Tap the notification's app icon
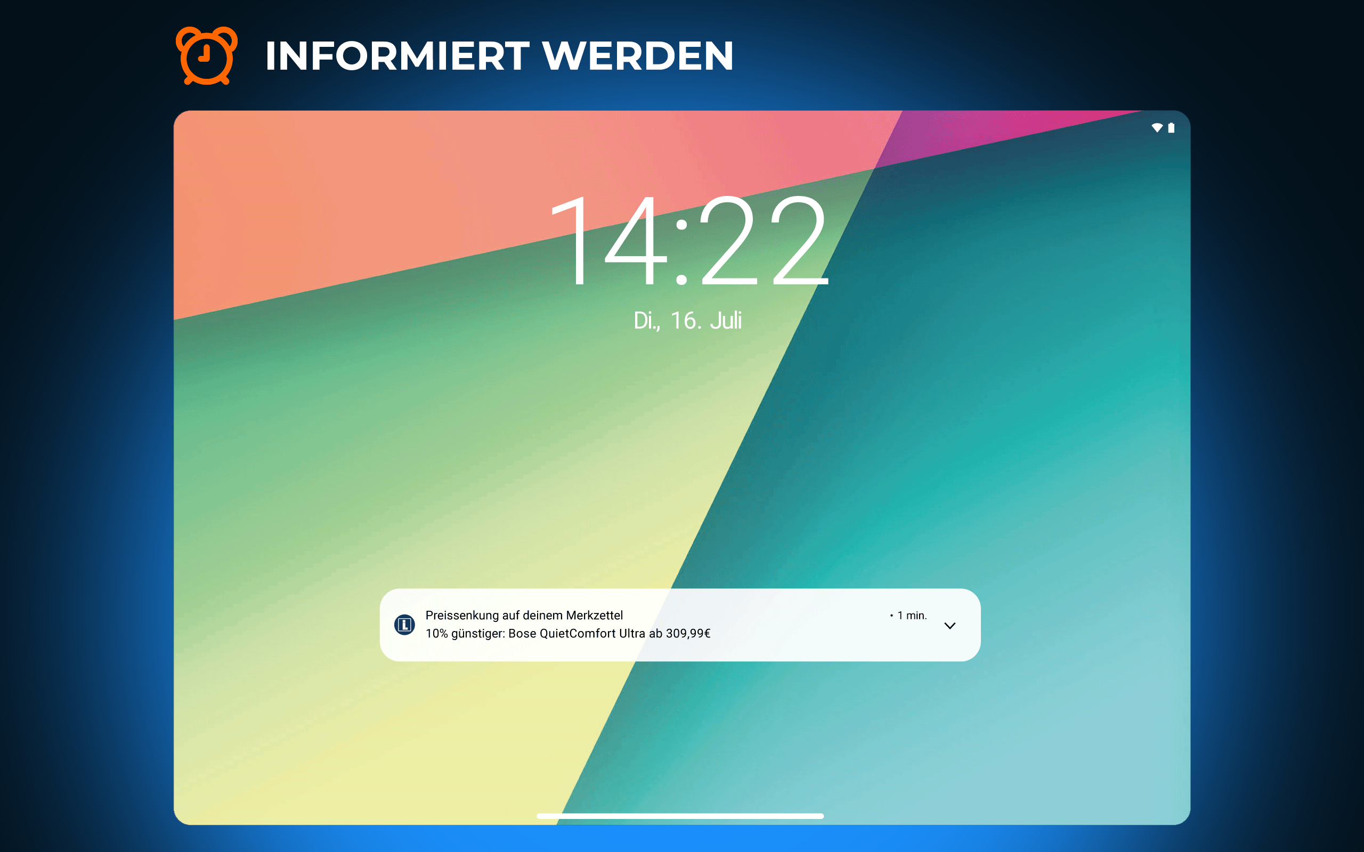The height and width of the screenshot is (852, 1364). pos(404,624)
